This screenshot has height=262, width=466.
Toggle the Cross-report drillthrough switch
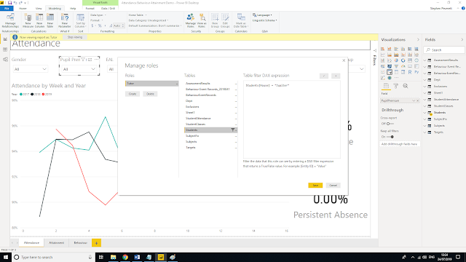(x=390, y=124)
